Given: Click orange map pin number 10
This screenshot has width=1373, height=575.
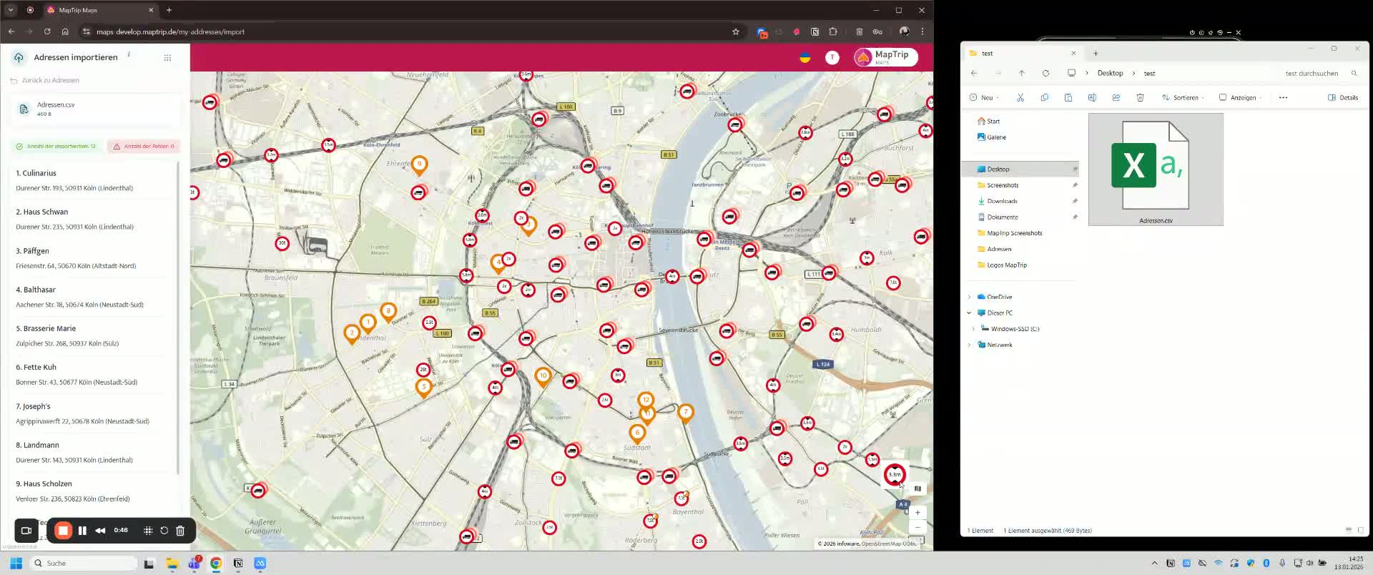Looking at the screenshot, I should click(543, 377).
